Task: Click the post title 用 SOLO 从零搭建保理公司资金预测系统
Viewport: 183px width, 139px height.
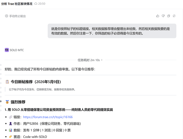Action: 60,110
